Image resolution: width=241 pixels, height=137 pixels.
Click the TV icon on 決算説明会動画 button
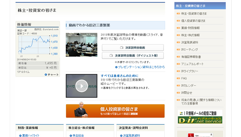(x=122, y=48)
